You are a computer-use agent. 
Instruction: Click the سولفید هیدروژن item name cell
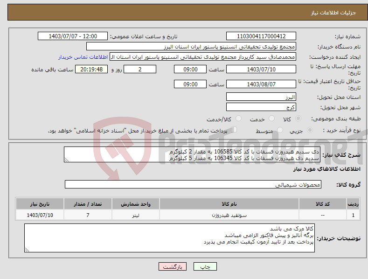click(229, 215)
